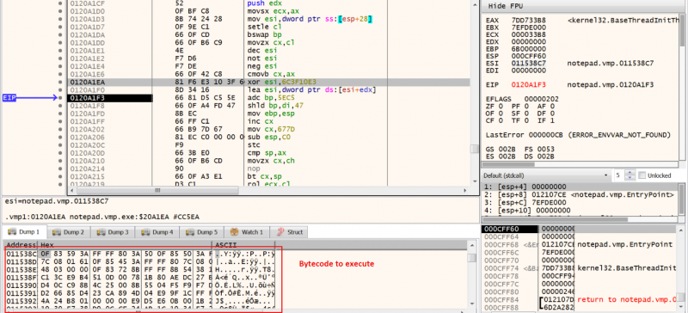
Task: Toggle breakpoint dot beside address 0120A214
Action: [x=60, y=169]
